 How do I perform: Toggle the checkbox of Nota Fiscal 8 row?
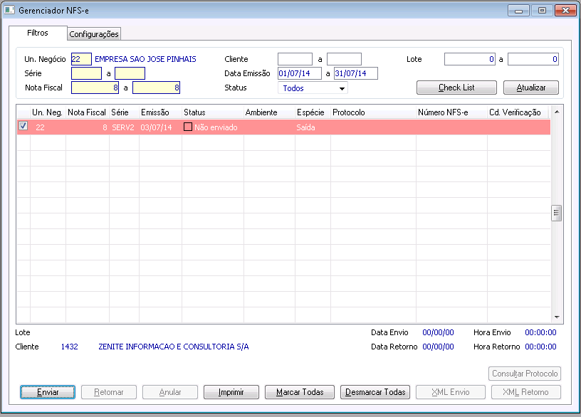pos(23,126)
